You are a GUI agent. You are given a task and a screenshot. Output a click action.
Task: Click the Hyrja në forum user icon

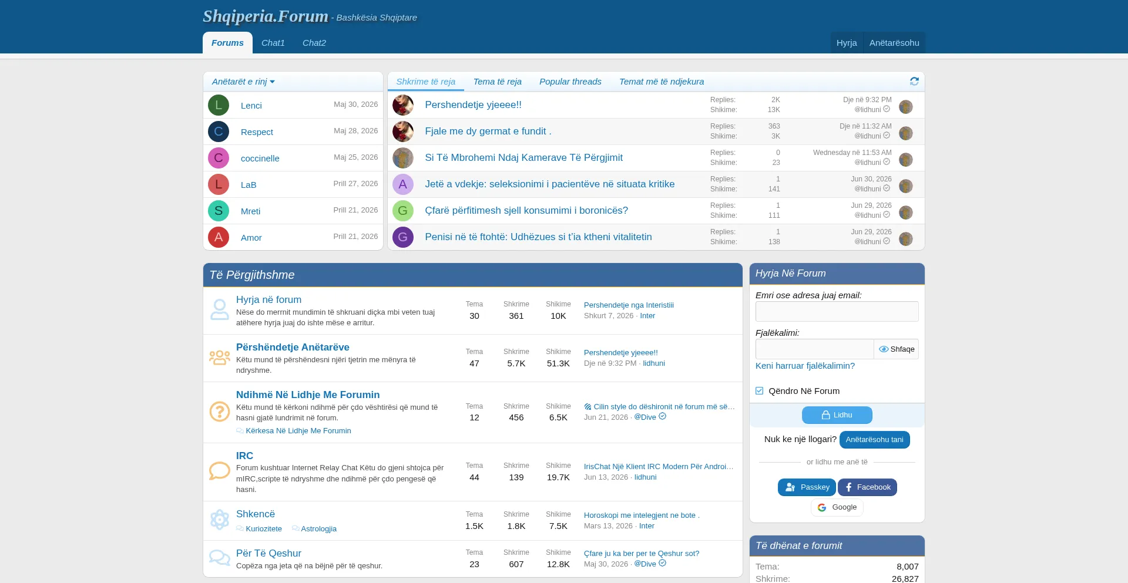coord(220,310)
